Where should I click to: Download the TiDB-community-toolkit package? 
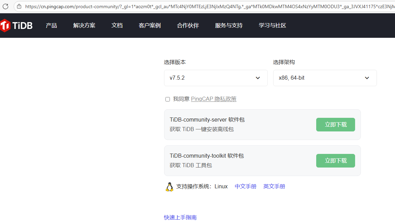click(336, 161)
